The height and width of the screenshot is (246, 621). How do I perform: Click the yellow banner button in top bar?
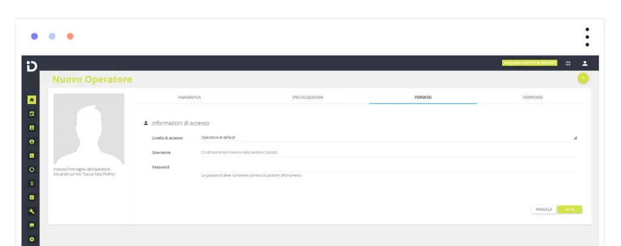(529, 63)
